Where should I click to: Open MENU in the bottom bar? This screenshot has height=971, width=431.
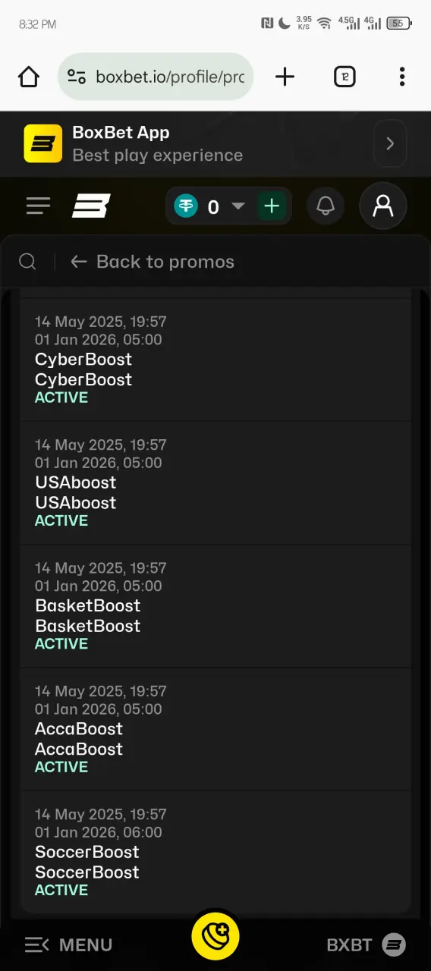click(68, 944)
